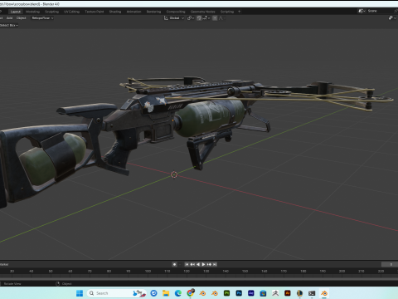Toggle the snap magnet button

point(199,18)
